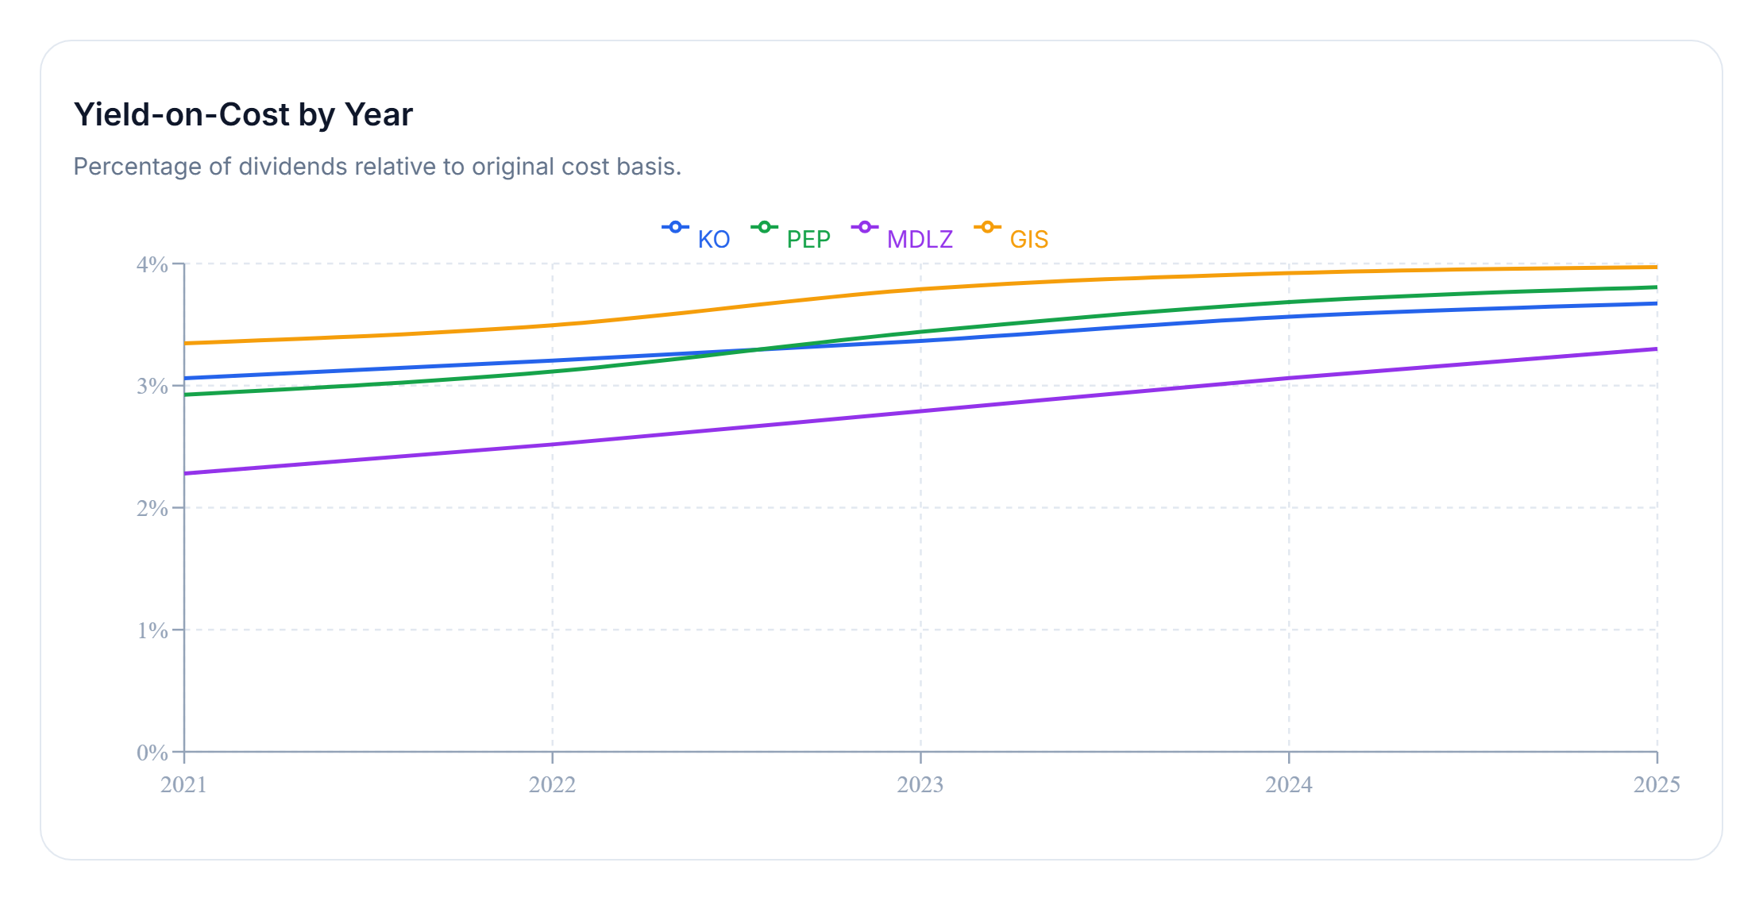Click the 2025 x-axis label
Image resolution: width=1763 pixels, height=901 pixels.
point(1657,784)
